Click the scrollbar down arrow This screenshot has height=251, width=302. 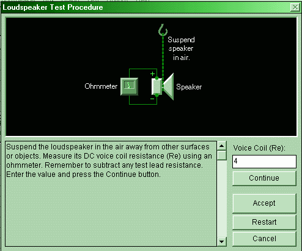click(x=222, y=242)
